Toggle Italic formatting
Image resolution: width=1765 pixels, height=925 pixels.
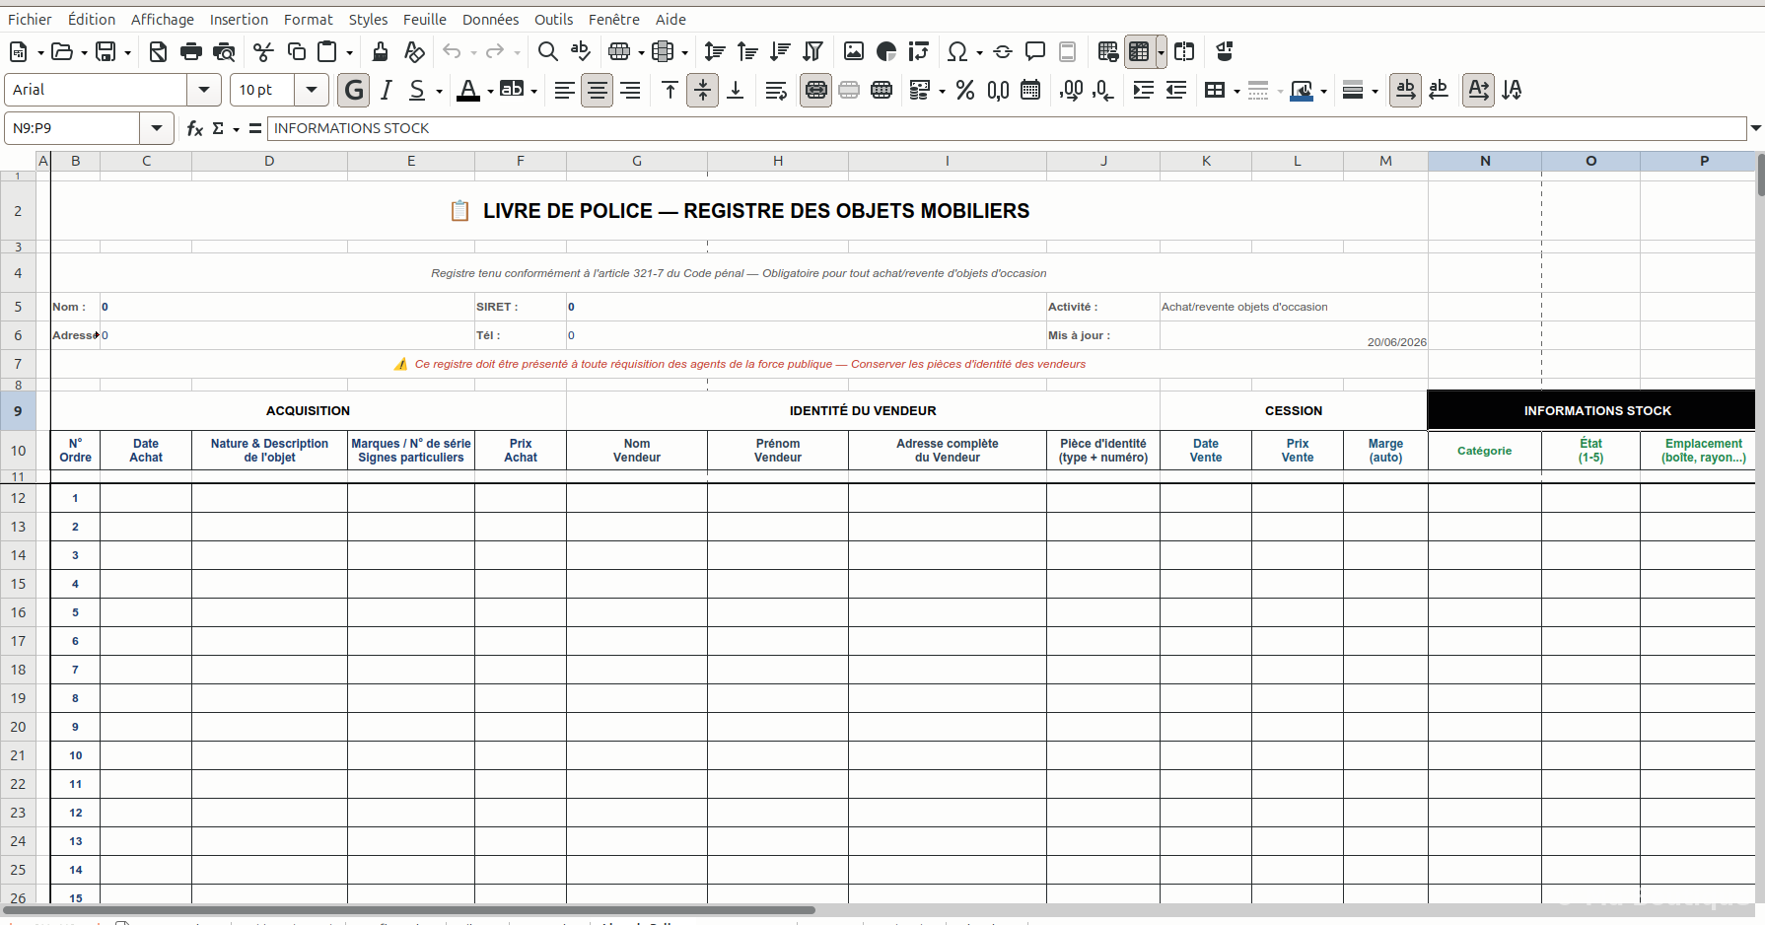pyautogui.click(x=387, y=90)
